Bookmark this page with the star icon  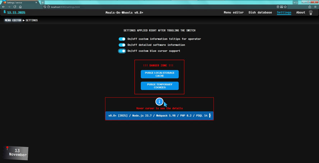pos(285,7)
